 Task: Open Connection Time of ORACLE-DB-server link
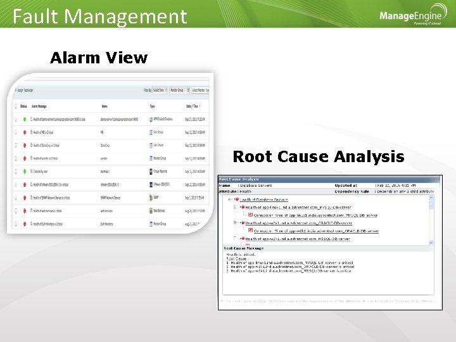click(x=316, y=231)
